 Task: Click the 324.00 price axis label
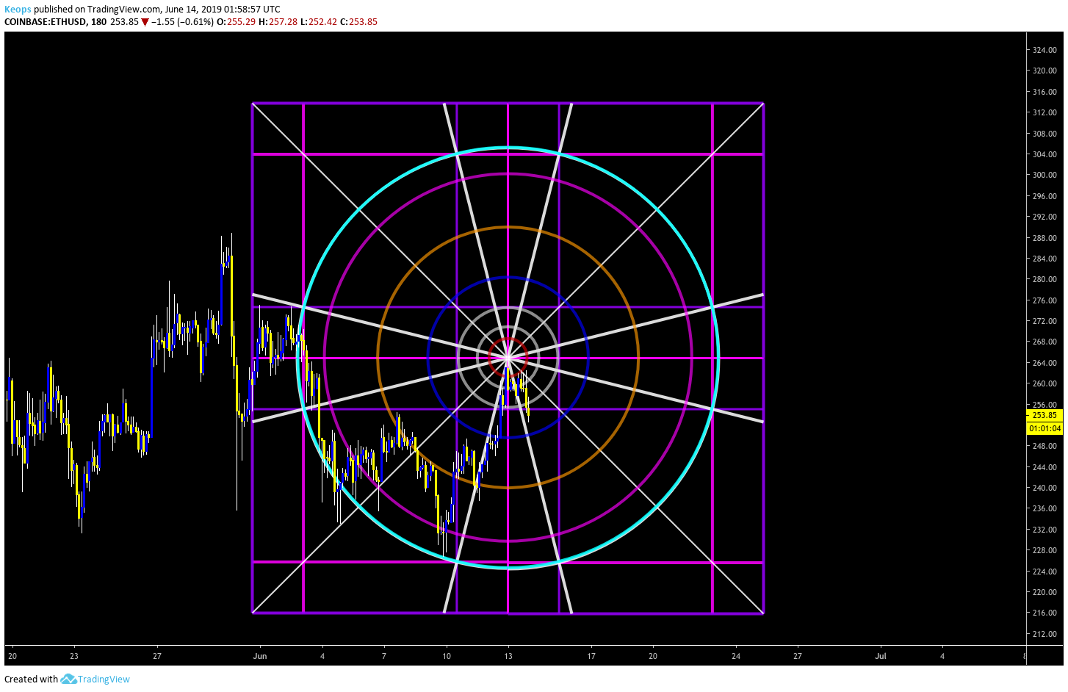coord(1044,50)
